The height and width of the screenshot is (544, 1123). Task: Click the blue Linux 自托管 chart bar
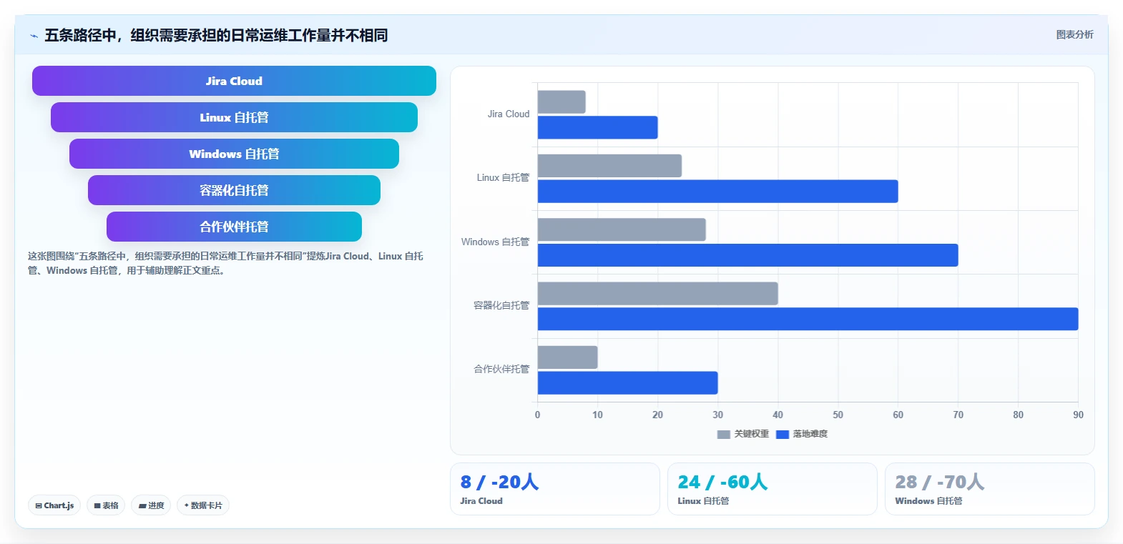coord(717,192)
